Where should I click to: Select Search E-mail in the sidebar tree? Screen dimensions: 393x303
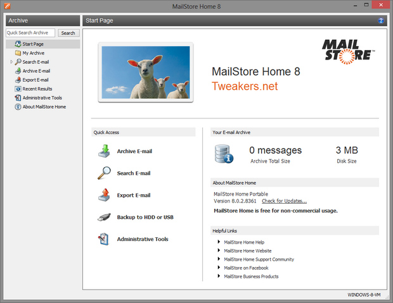coord(35,62)
